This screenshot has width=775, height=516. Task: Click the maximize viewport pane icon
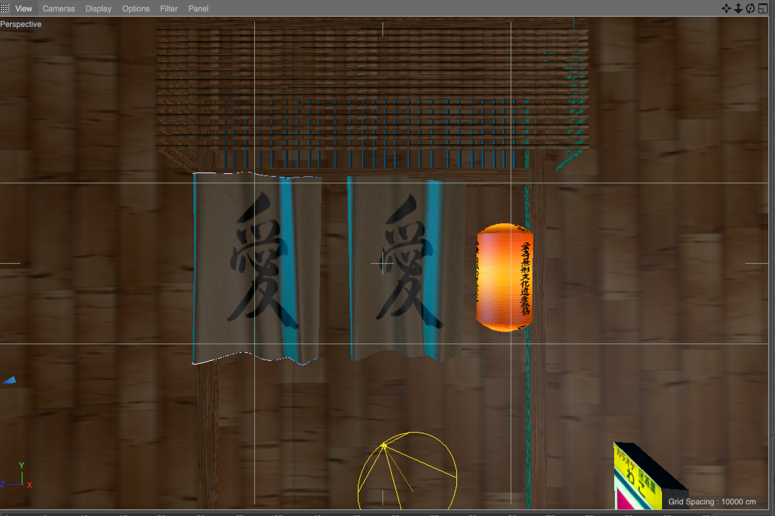coord(763,8)
